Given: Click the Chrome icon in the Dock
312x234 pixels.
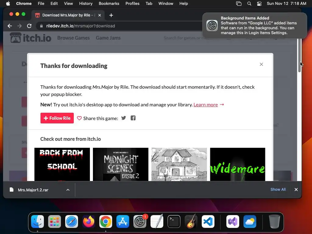Looking at the screenshot, I should pos(106,222).
